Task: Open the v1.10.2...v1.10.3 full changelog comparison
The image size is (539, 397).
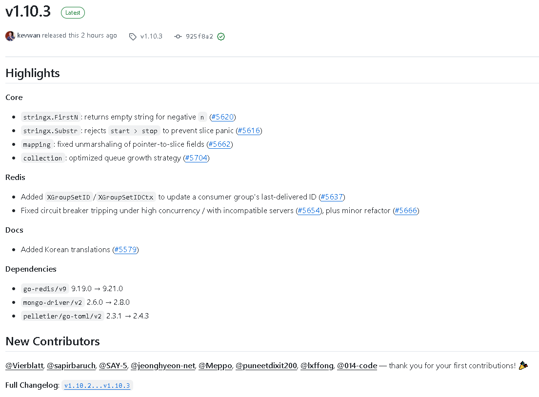Action: tap(97, 386)
